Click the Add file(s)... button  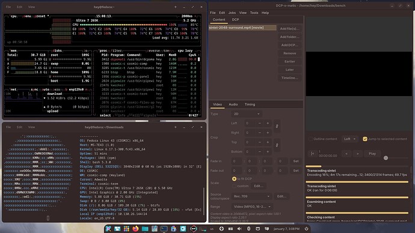click(x=289, y=29)
